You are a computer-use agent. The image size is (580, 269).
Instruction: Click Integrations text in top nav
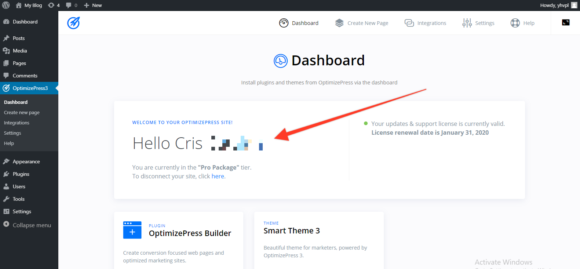point(432,23)
